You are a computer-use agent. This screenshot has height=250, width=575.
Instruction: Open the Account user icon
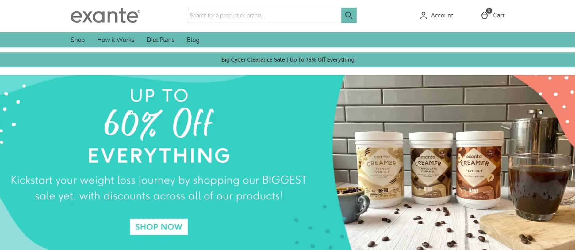pos(424,15)
